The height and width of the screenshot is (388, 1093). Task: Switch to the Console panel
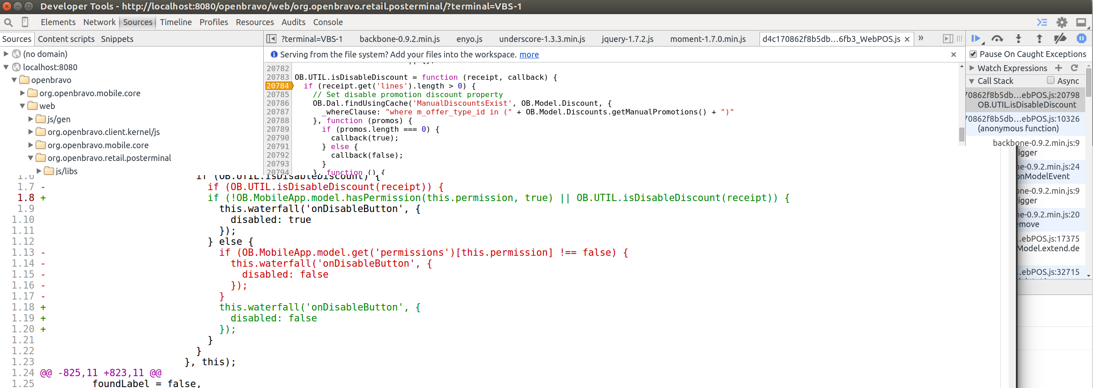point(328,22)
